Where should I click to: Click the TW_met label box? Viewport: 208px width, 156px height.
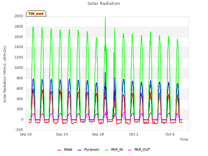pos(36,14)
